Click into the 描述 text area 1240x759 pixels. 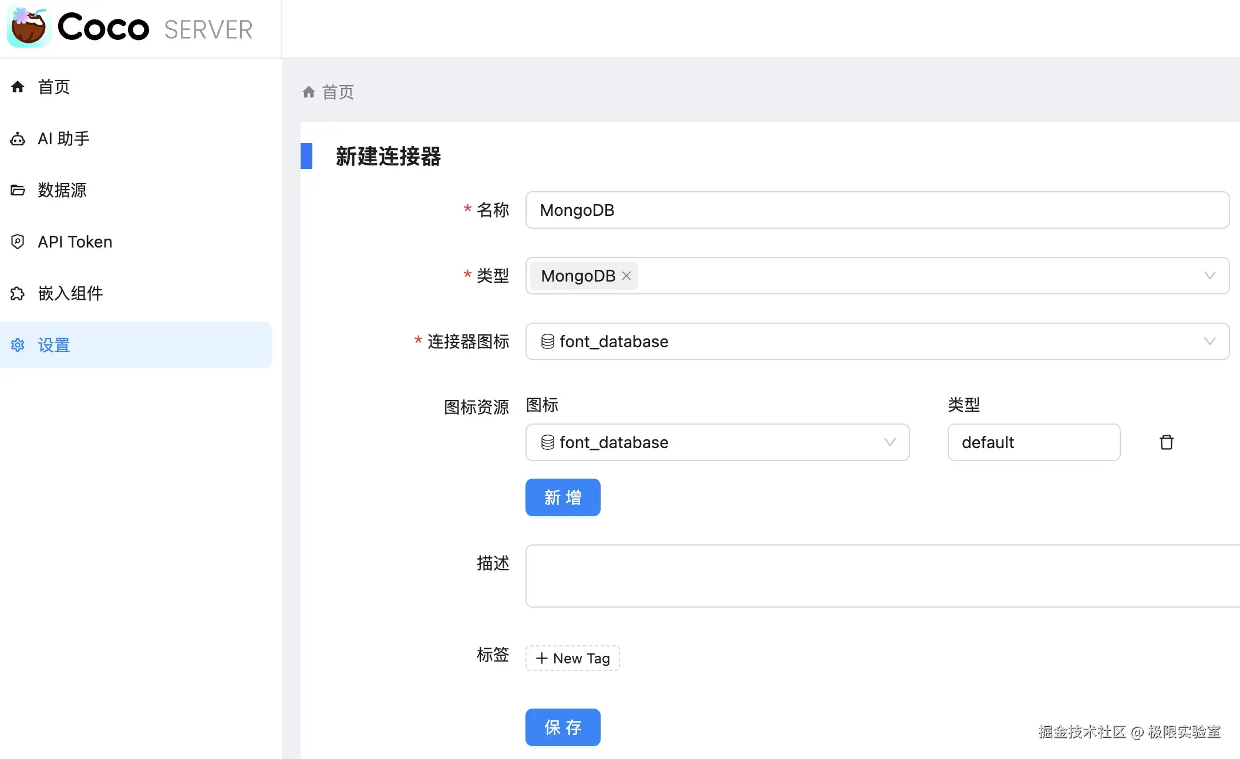coord(881,576)
